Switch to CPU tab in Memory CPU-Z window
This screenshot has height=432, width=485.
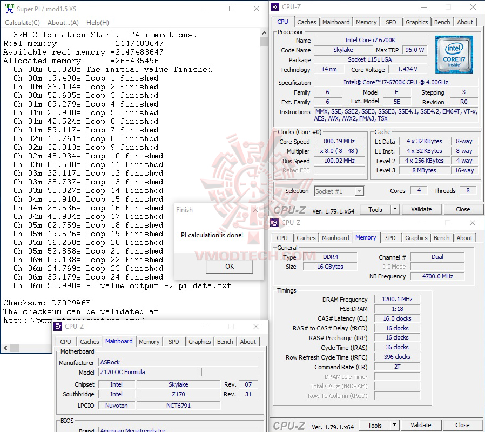pos(282,238)
